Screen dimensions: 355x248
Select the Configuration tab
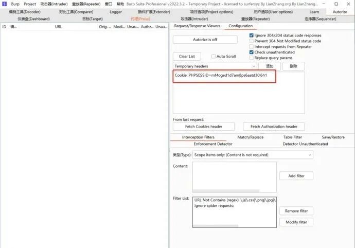[x=240, y=26]
